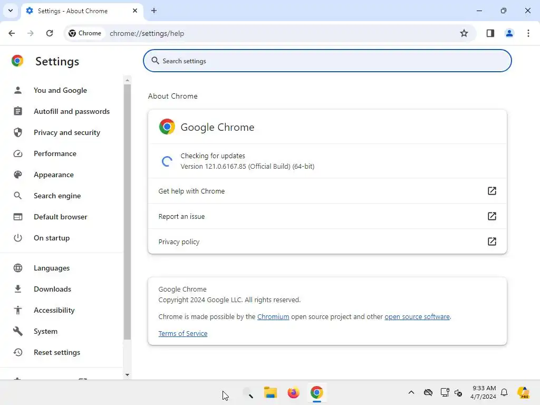
Task: Bookmark this page with the star icon
Action: pyautogui.click(x=464, y=33)
